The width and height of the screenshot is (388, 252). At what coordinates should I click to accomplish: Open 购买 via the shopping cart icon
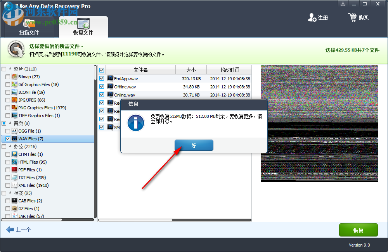pos(353,17)
